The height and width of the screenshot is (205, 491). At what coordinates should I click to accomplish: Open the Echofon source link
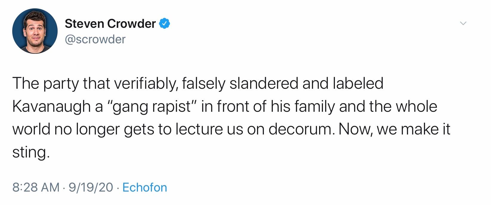[145, 187]
